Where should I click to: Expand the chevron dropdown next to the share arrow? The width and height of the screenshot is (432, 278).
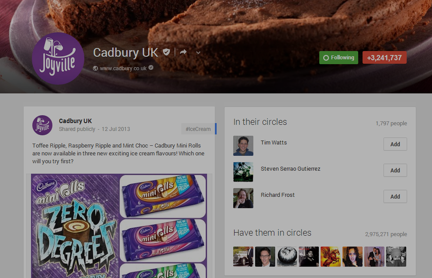tap(198, 52)
